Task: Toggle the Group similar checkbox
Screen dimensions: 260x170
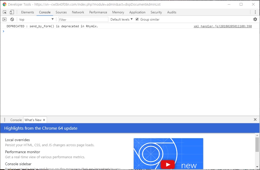Action: tap(137, 20)
